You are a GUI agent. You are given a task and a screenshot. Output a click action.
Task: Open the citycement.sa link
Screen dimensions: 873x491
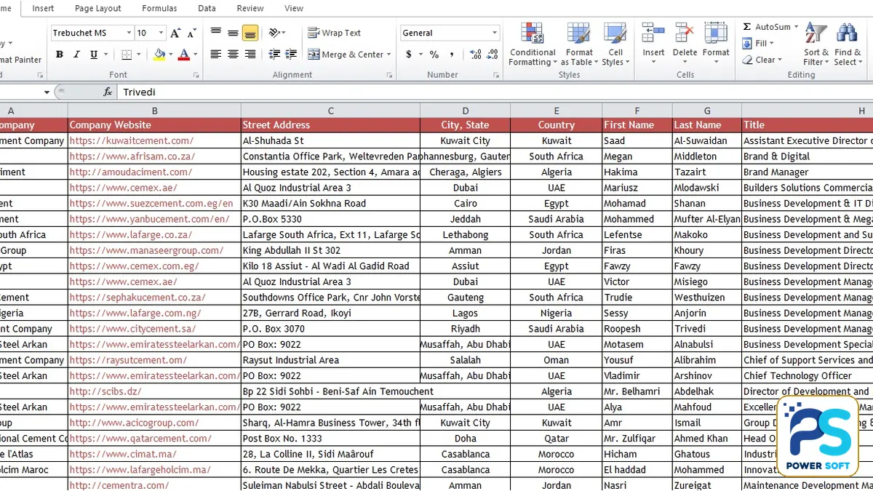click(132, 329)
